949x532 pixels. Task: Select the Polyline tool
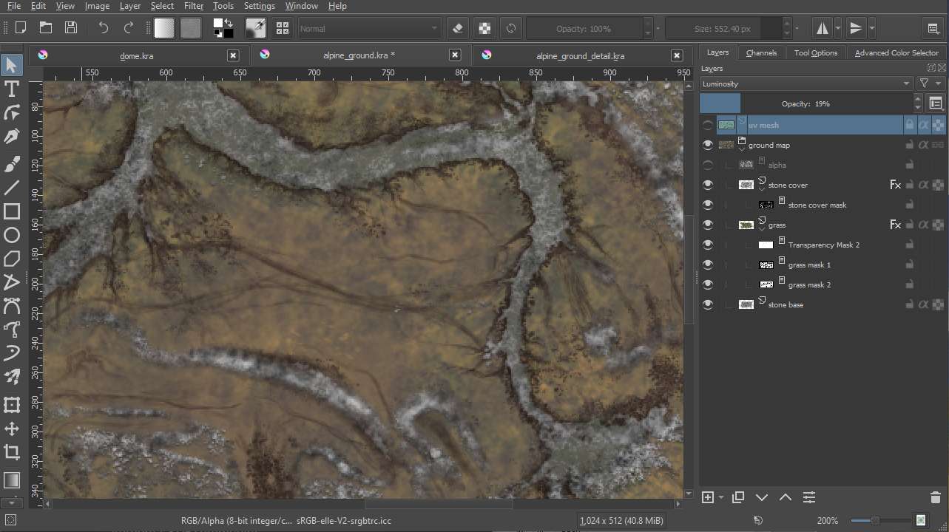(12, 282)
